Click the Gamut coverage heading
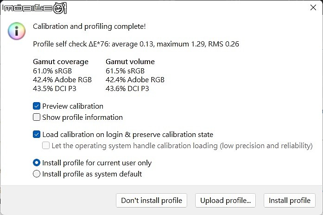Viewport: 323px width, 215px height. 61,62
